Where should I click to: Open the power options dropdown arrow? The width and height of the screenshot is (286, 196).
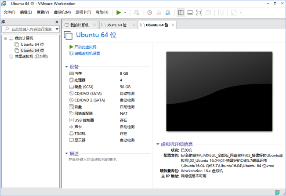click(125, 12)
